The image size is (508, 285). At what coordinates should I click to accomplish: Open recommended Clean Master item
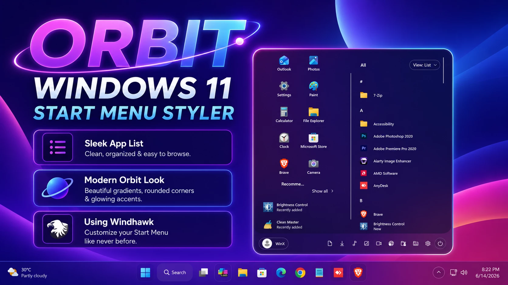[283, 224]
